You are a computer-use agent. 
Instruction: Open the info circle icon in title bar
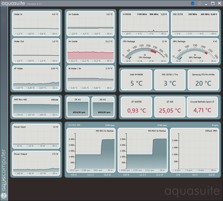coord(200,3)
